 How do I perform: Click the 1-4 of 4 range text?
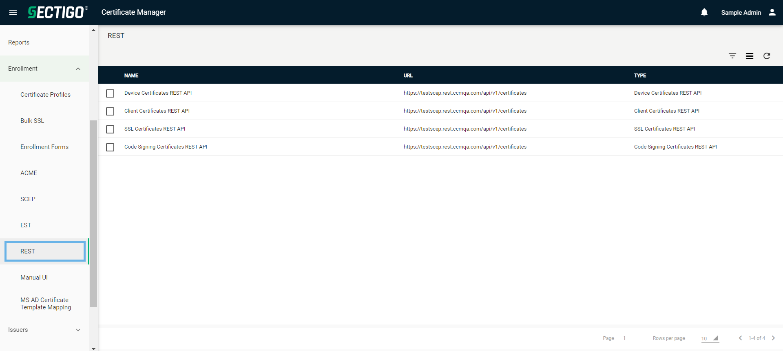pyautogui.click(x=756, y=338)
